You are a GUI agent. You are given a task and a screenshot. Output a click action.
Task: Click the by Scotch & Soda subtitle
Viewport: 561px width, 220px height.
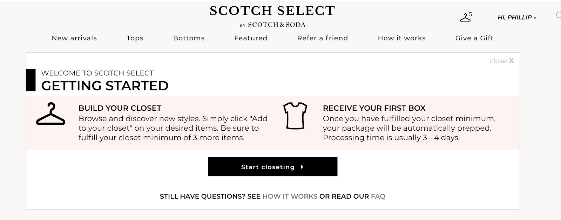click(x=272, y=25)
